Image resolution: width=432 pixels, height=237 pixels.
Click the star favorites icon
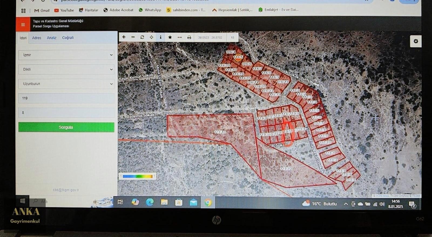tap(170, 37)
